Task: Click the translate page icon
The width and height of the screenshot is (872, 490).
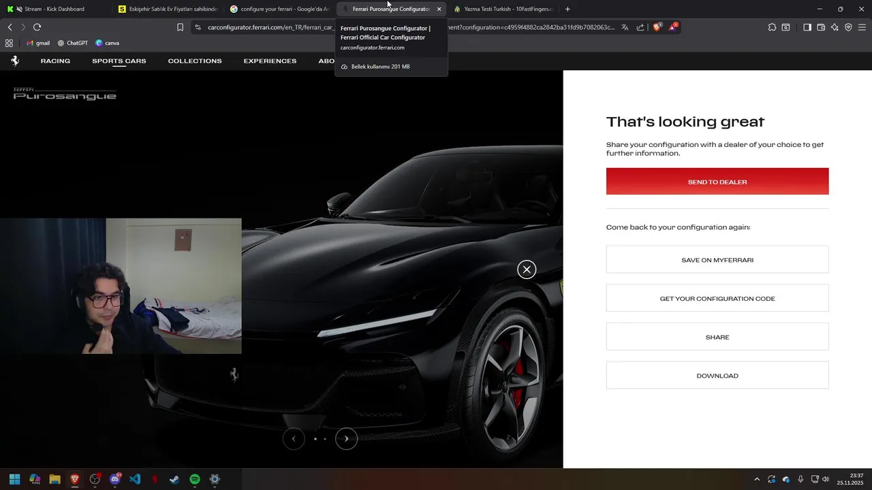Action: click(x=625, y=27)
